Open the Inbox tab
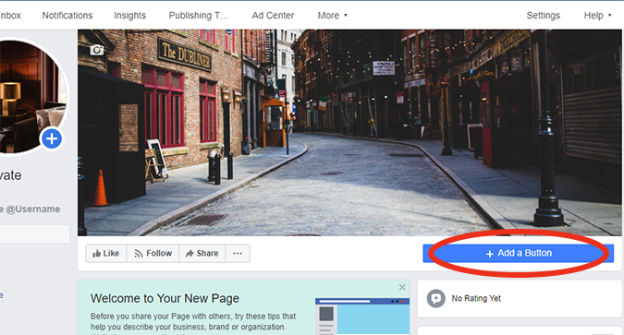This screenshot has width=624, height=335. coord(10,16)
